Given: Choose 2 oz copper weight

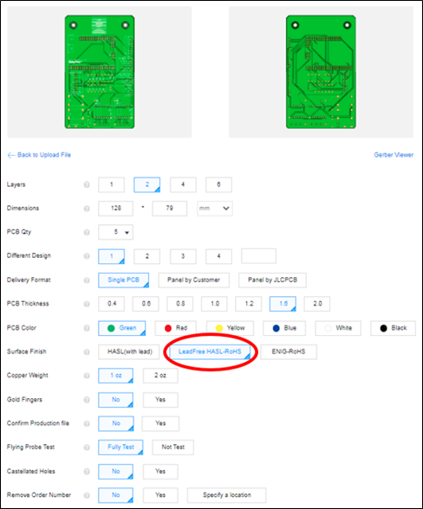Looking at the screenshot, I should [160, 376].
